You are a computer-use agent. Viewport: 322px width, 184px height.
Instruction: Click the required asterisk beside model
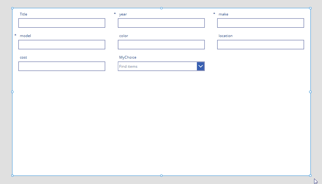(x=15, y=36)
